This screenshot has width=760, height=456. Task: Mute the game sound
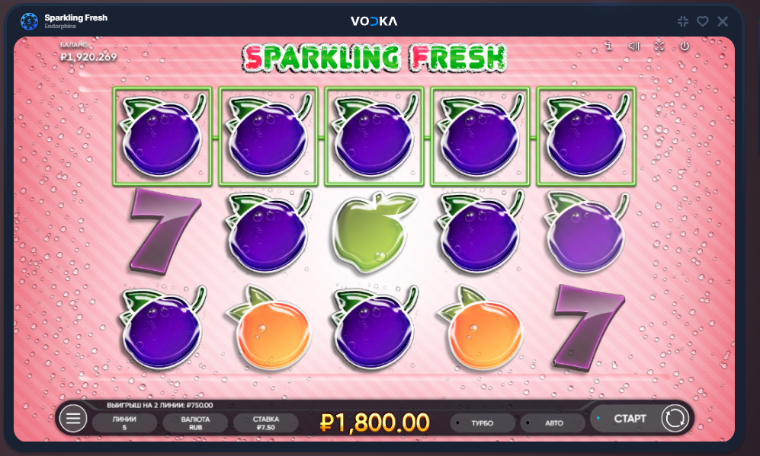tap(634, 46)
